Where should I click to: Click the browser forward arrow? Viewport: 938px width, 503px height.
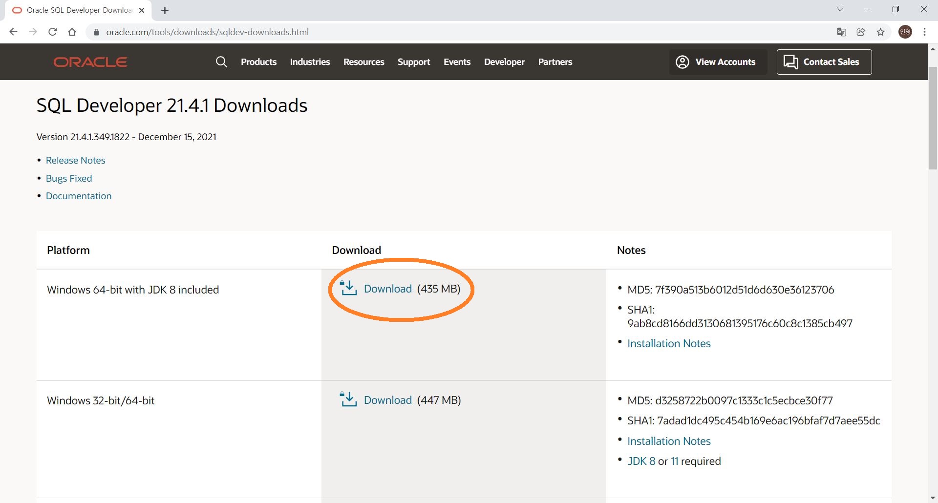tap(33, 32)
